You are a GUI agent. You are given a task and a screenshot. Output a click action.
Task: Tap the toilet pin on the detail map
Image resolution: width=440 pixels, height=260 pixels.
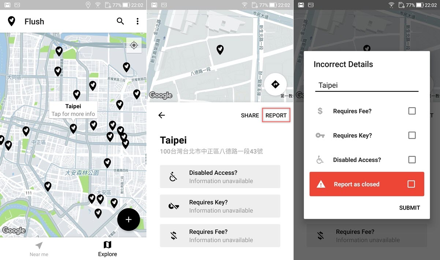point(220,50)
